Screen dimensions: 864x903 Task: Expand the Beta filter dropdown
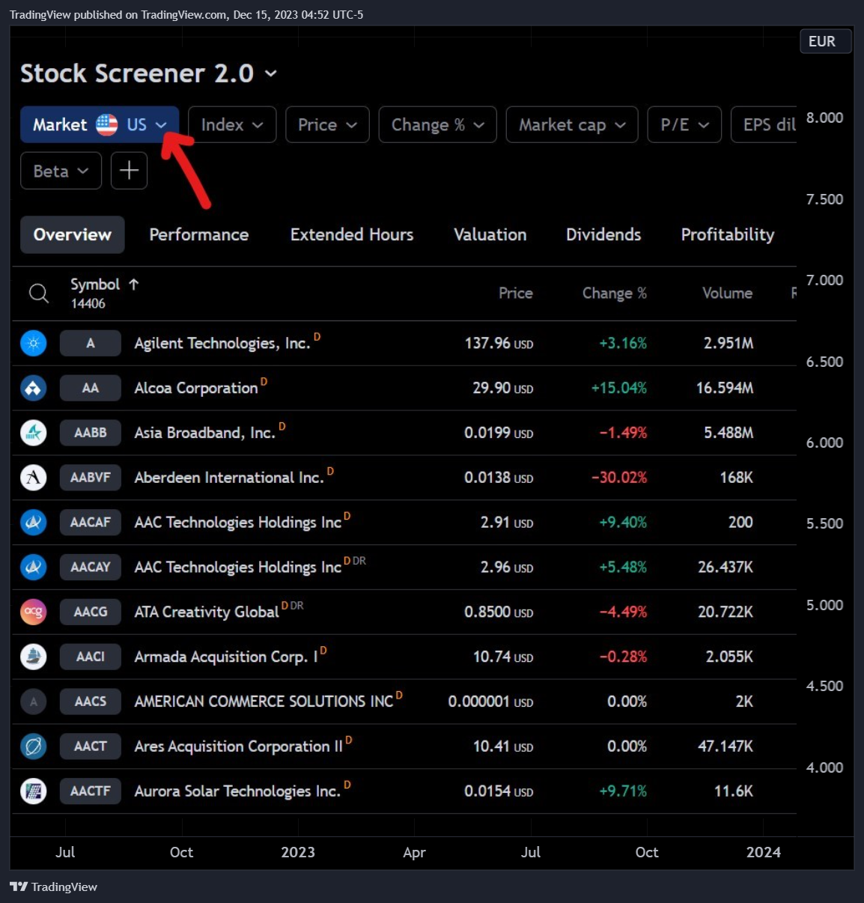[61, 171]
